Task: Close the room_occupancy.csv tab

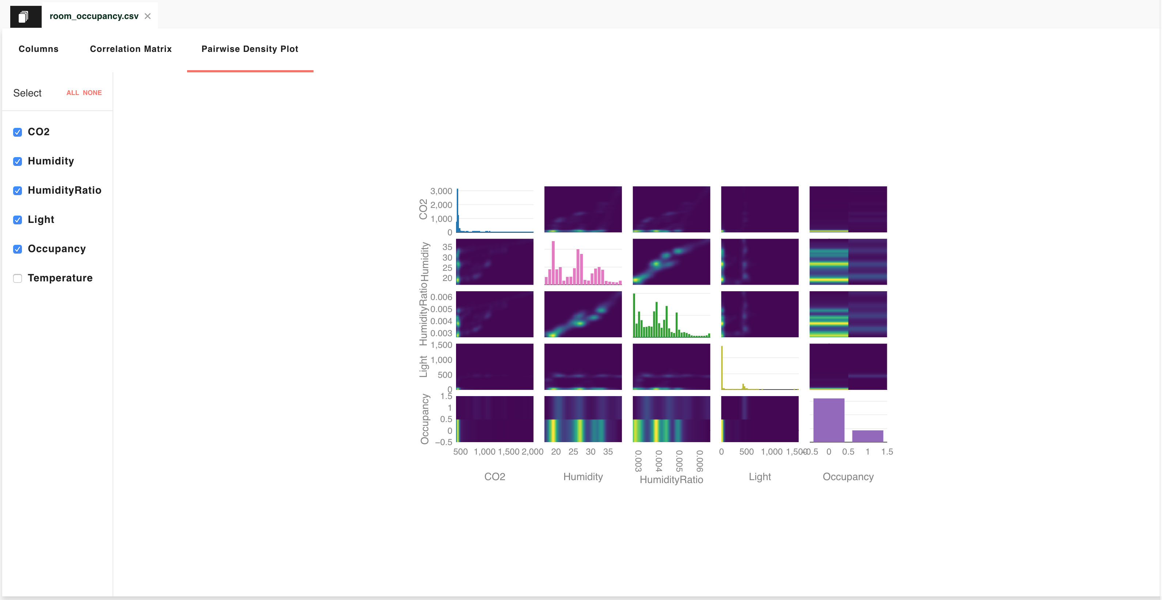Action: click(x=148, y=16)
